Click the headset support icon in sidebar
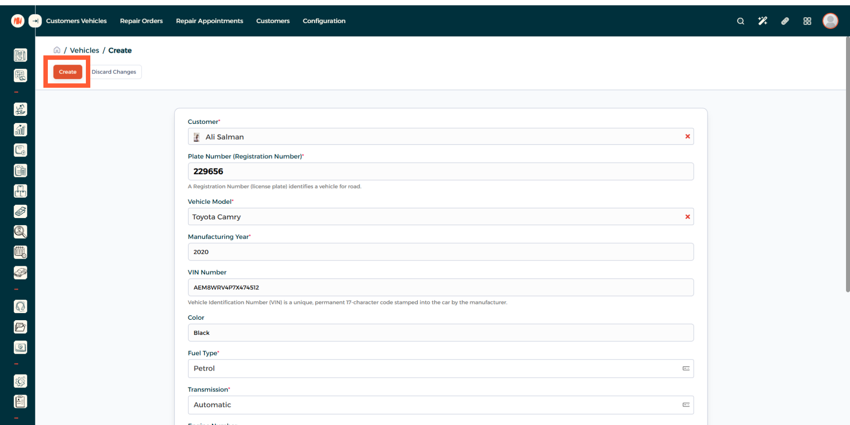The height and width of the screenshot is (425, 850). (x=20, y=306)
